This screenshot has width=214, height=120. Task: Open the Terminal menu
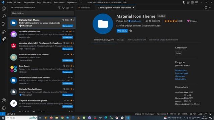72,2
